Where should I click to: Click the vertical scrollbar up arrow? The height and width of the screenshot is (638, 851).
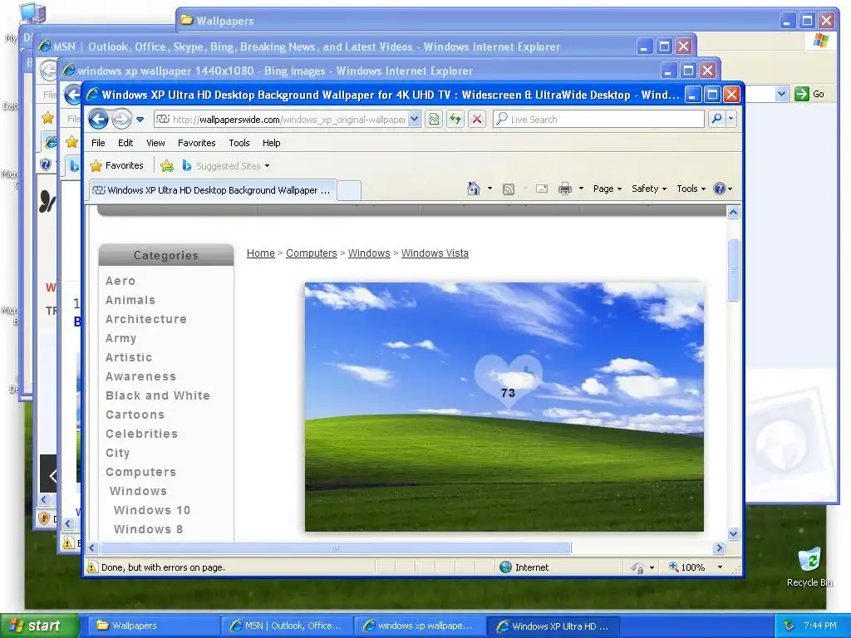pyautogui.click(x=733, y=212)
